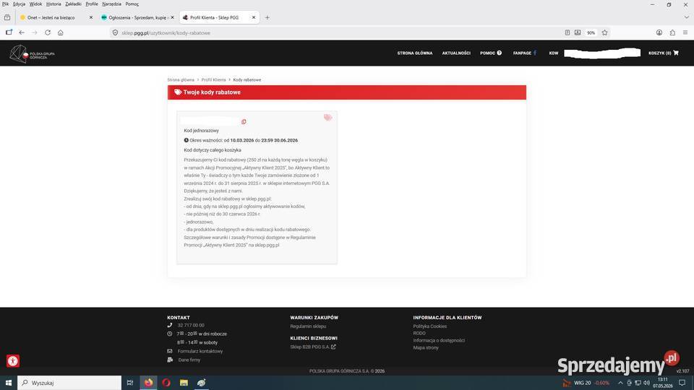This screenshot has height=390, width=694.
Task: Close the Profil Klienta tab
Action: click(254, 17)
